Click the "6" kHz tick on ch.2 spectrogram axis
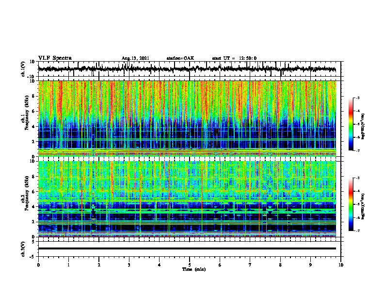The image size is (384, 297). (x=33, y=192)
